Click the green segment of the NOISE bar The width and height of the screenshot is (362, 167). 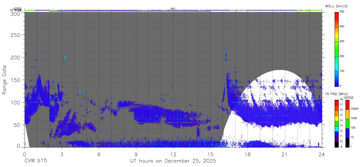[x=347, y=123]
